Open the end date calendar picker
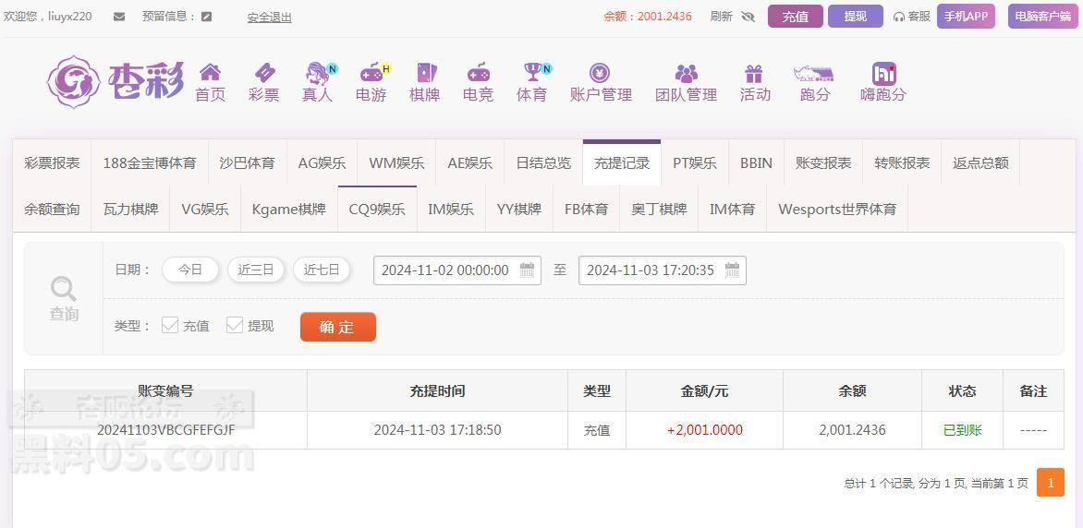 tap(732, 270)
